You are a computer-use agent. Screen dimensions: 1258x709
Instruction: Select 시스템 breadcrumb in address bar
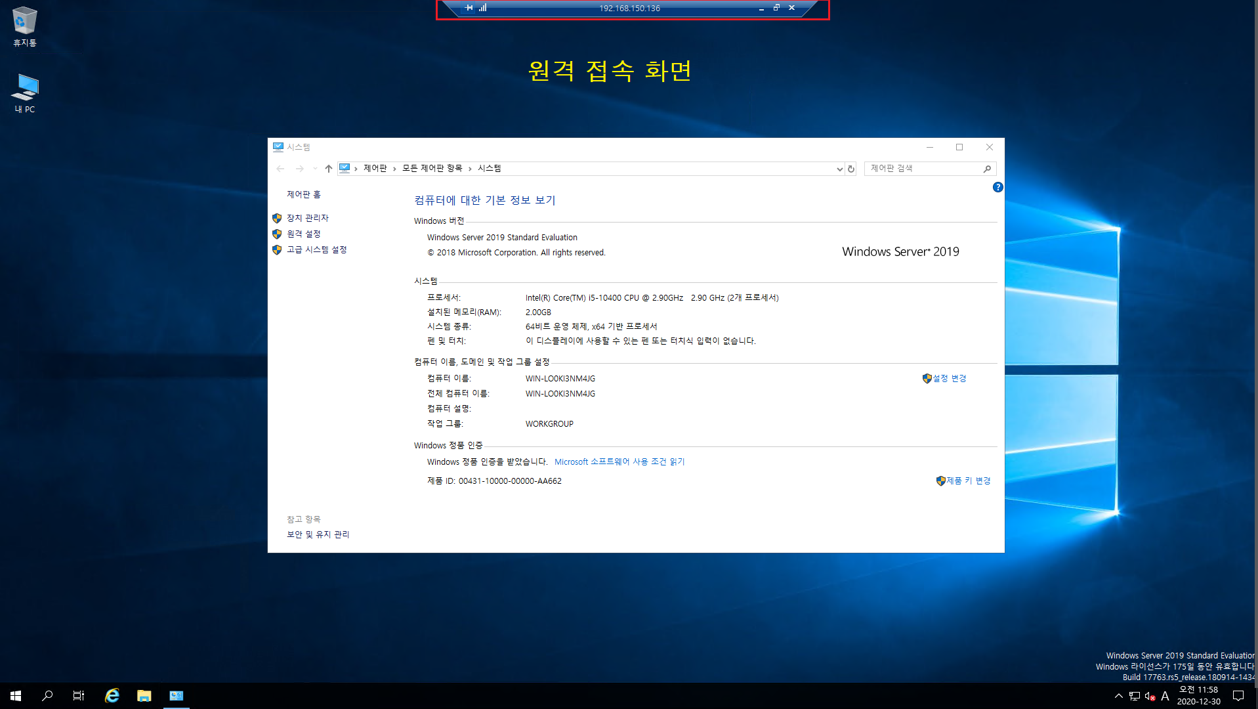(490, 168)
